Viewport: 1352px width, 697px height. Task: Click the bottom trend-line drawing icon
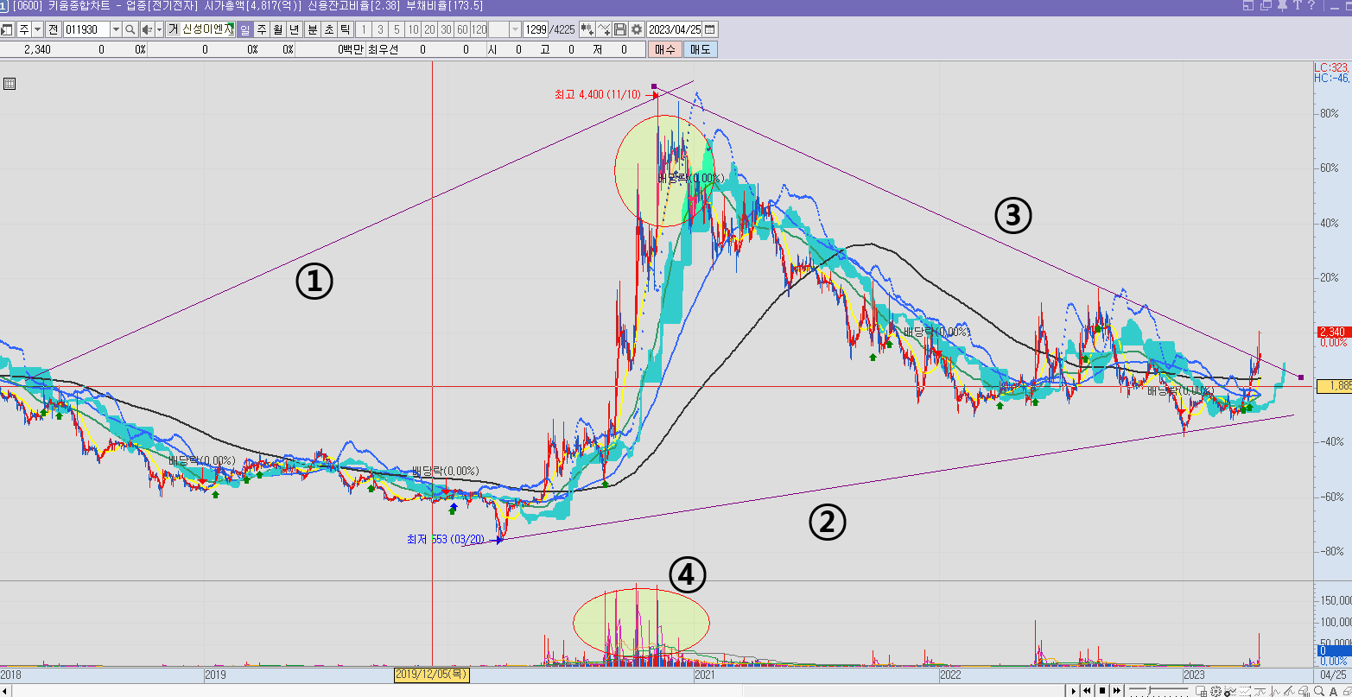click(1289, 691)
